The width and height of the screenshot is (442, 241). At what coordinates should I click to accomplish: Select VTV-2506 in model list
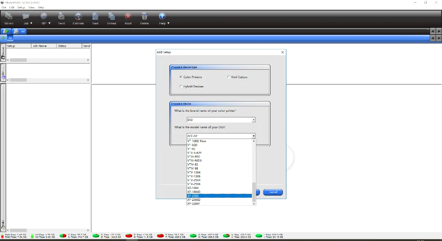[x=219, y=184]
